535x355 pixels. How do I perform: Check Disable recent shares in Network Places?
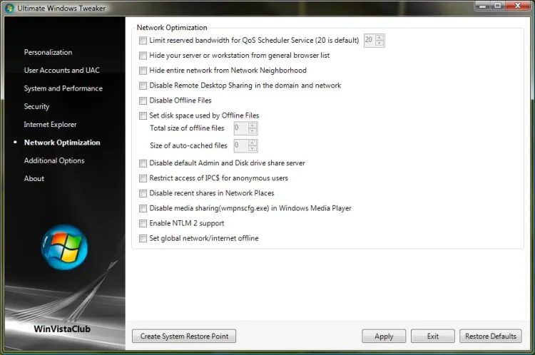coord(143,193)
